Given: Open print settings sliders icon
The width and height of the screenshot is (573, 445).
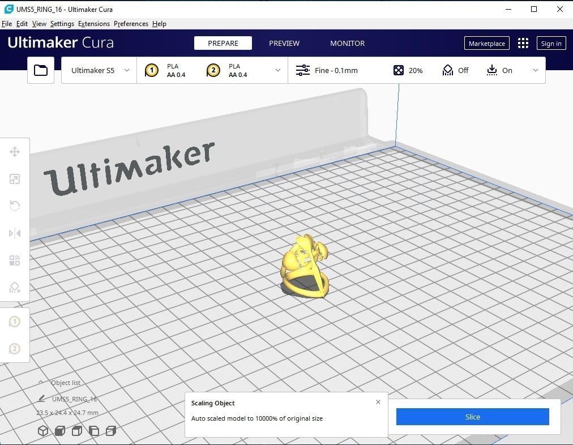Looking at the screenshot, I should pos(303,70).
